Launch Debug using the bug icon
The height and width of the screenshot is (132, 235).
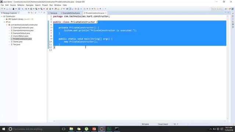(x=26, y=9)
